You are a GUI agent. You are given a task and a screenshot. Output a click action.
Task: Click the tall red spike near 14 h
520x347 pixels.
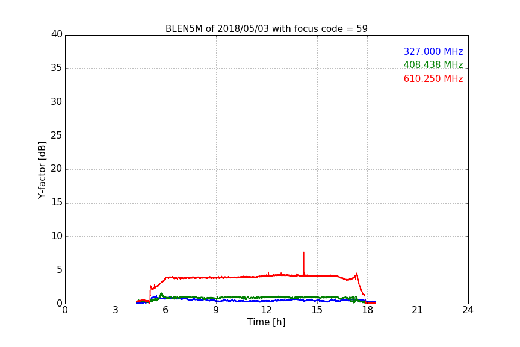304,263
